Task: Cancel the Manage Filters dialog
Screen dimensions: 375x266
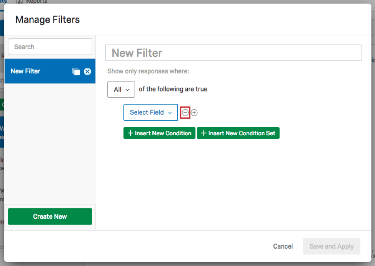Action: click(283, 246)
